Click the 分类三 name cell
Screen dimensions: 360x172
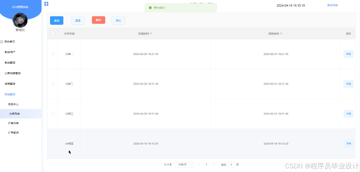point(69,114)
